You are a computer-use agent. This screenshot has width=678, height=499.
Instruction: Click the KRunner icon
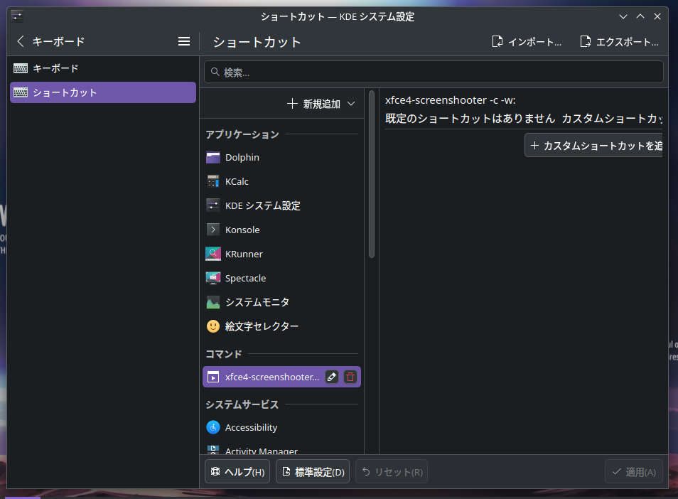[213, 254]
